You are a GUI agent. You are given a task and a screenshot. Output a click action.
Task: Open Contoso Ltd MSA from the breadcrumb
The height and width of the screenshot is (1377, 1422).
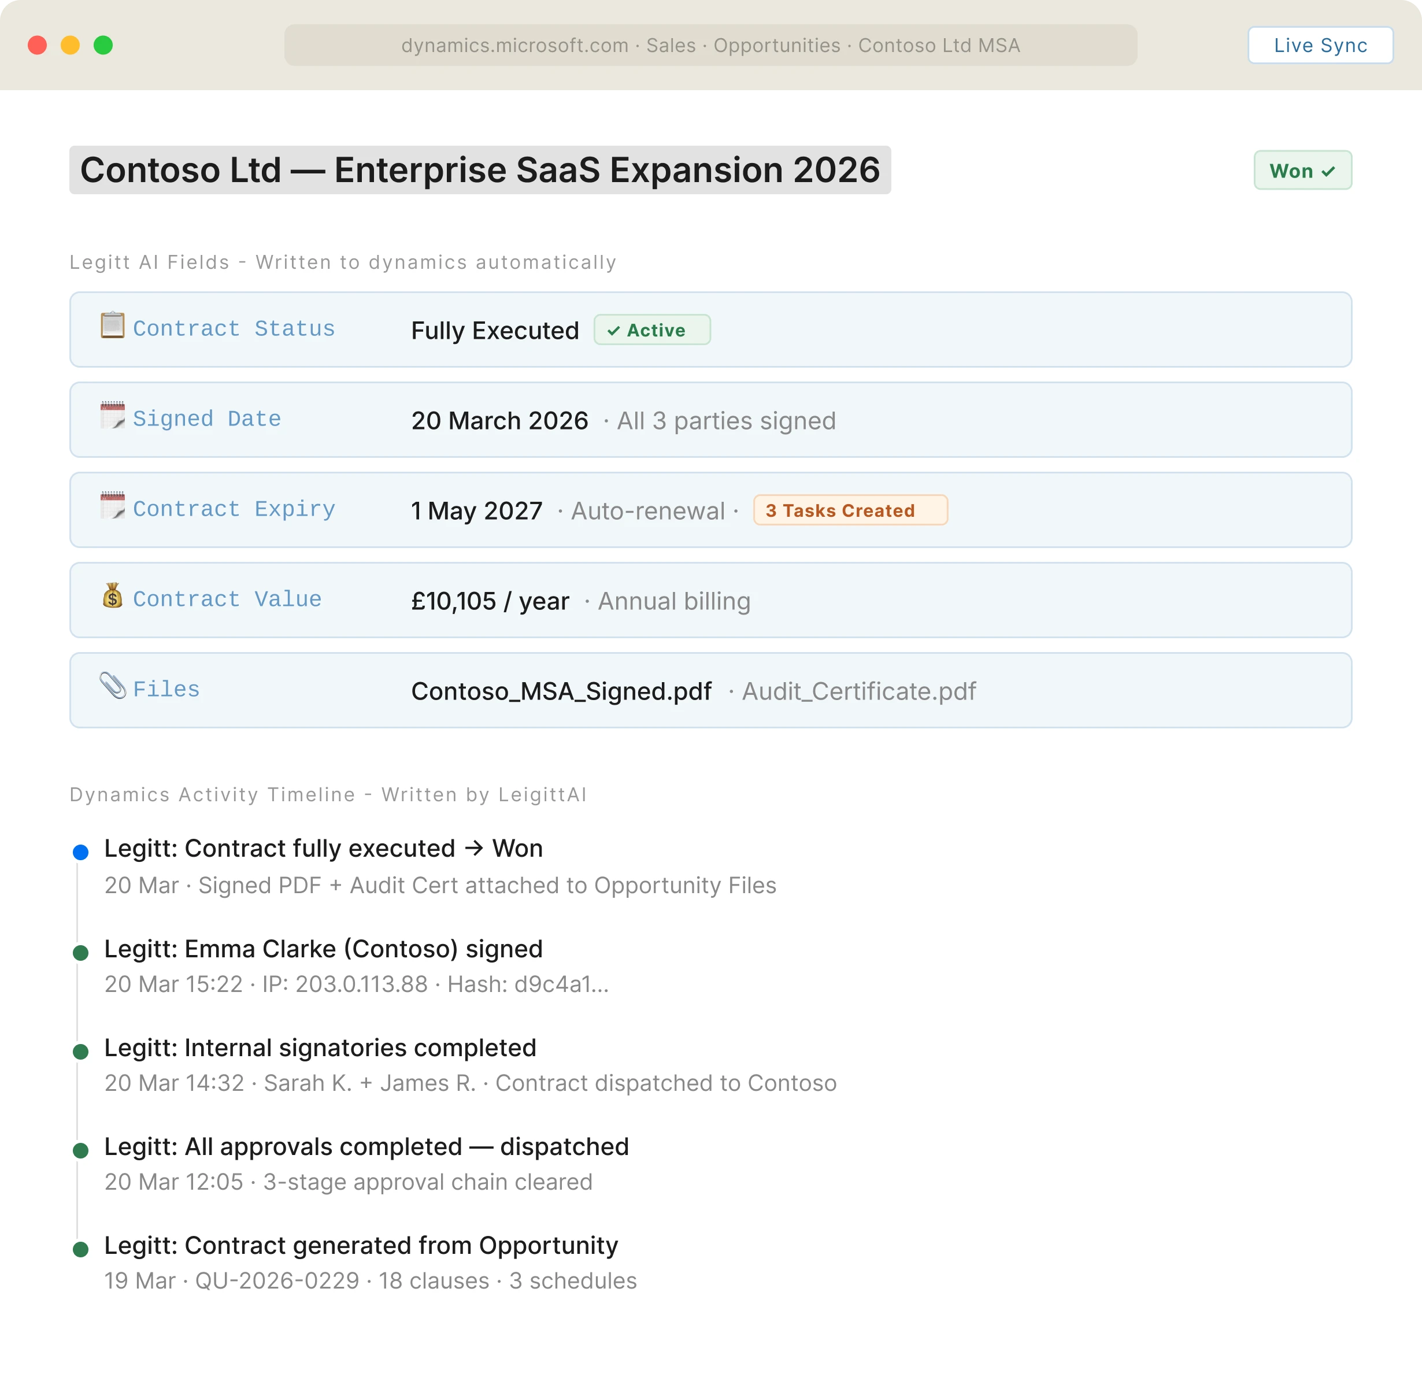tap(938, 45)
